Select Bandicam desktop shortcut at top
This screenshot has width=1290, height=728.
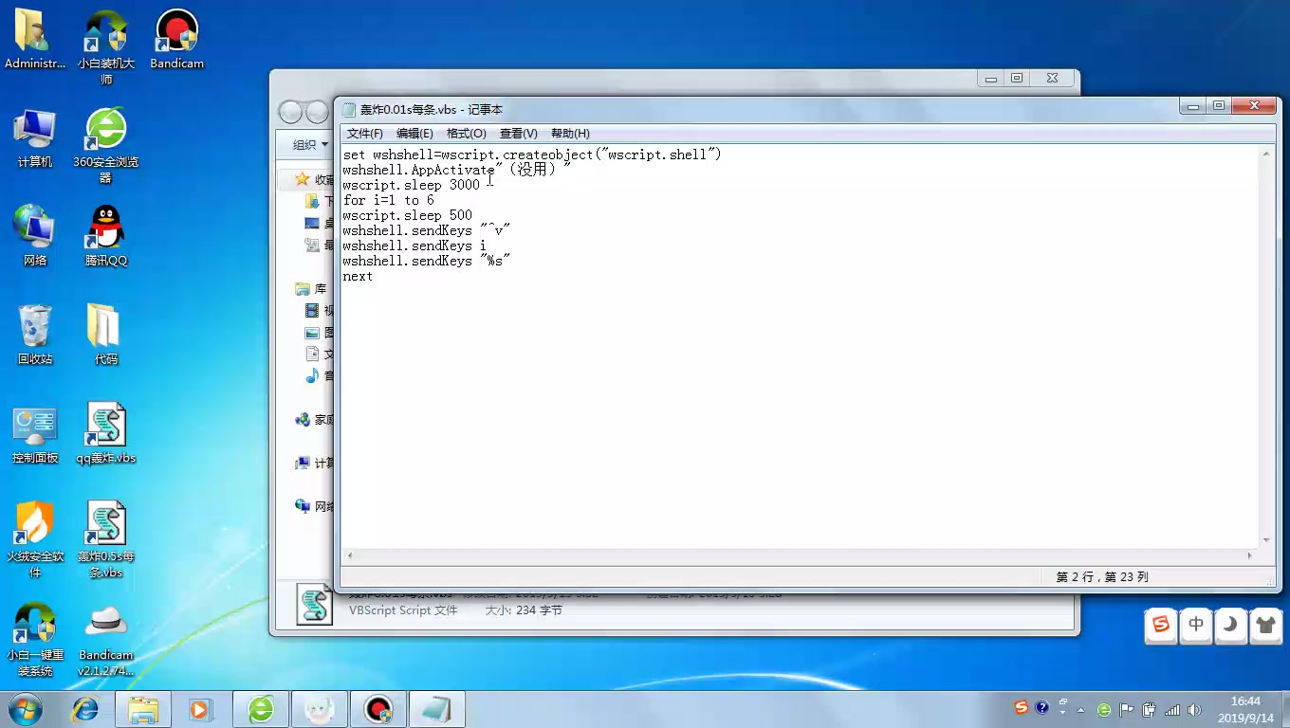(176, 40)
